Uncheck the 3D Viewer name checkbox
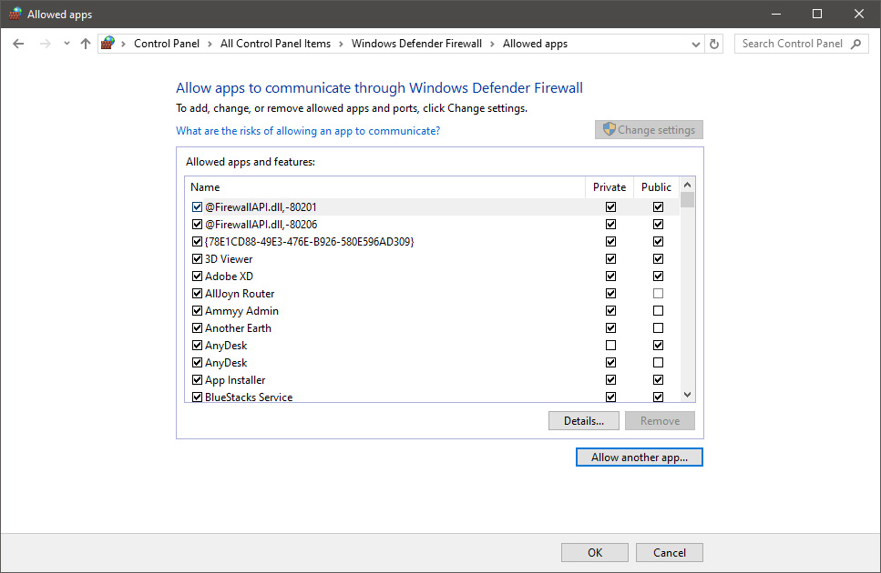Screen dimensions: 881x573 pos(197,259)
